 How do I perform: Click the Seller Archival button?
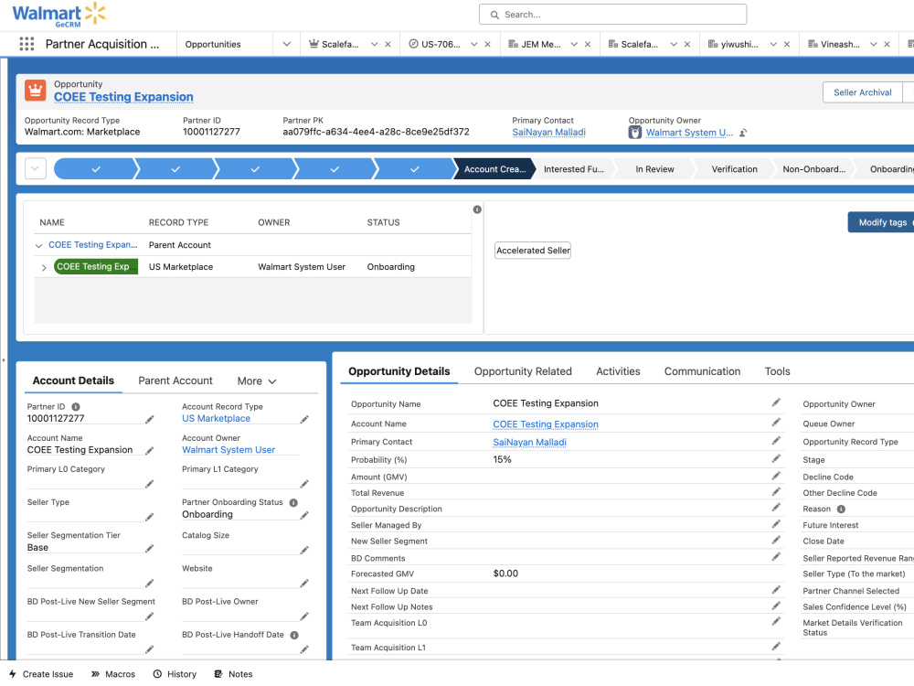[x=862, y=92]
